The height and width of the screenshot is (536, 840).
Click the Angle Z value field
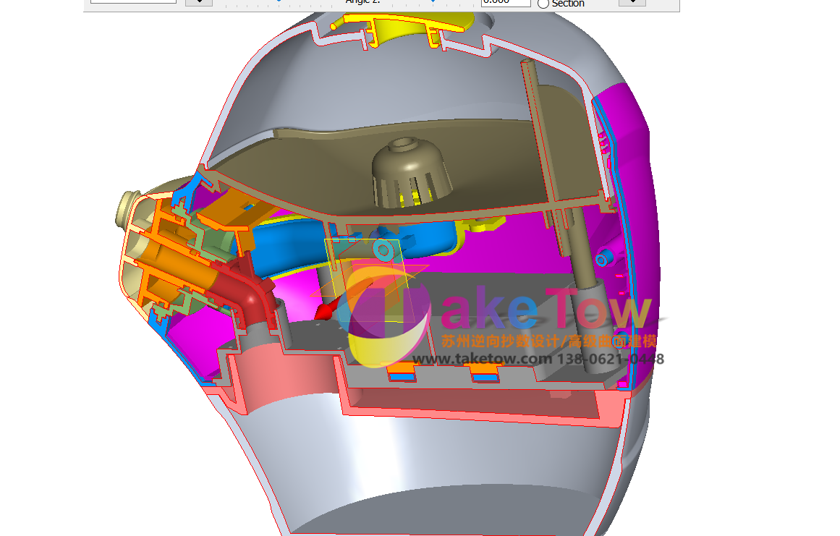[x=506, y=3]
